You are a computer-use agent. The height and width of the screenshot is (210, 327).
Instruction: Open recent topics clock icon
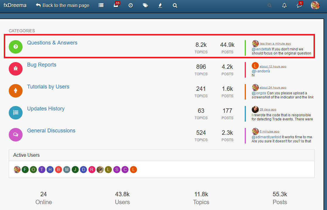pos(131,6)
